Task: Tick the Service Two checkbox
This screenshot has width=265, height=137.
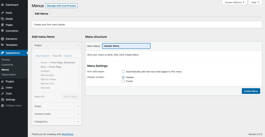Action: tap(38, 83)
